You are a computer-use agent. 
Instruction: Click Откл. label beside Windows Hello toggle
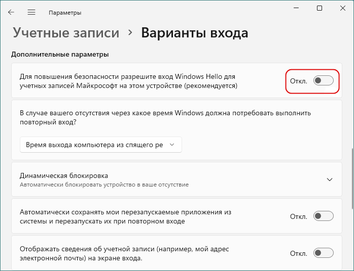tap(298, 81)
